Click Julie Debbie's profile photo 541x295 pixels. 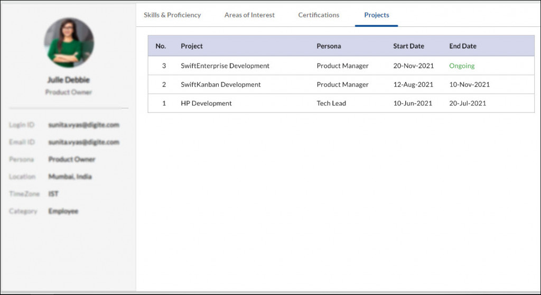click(69, 42)
